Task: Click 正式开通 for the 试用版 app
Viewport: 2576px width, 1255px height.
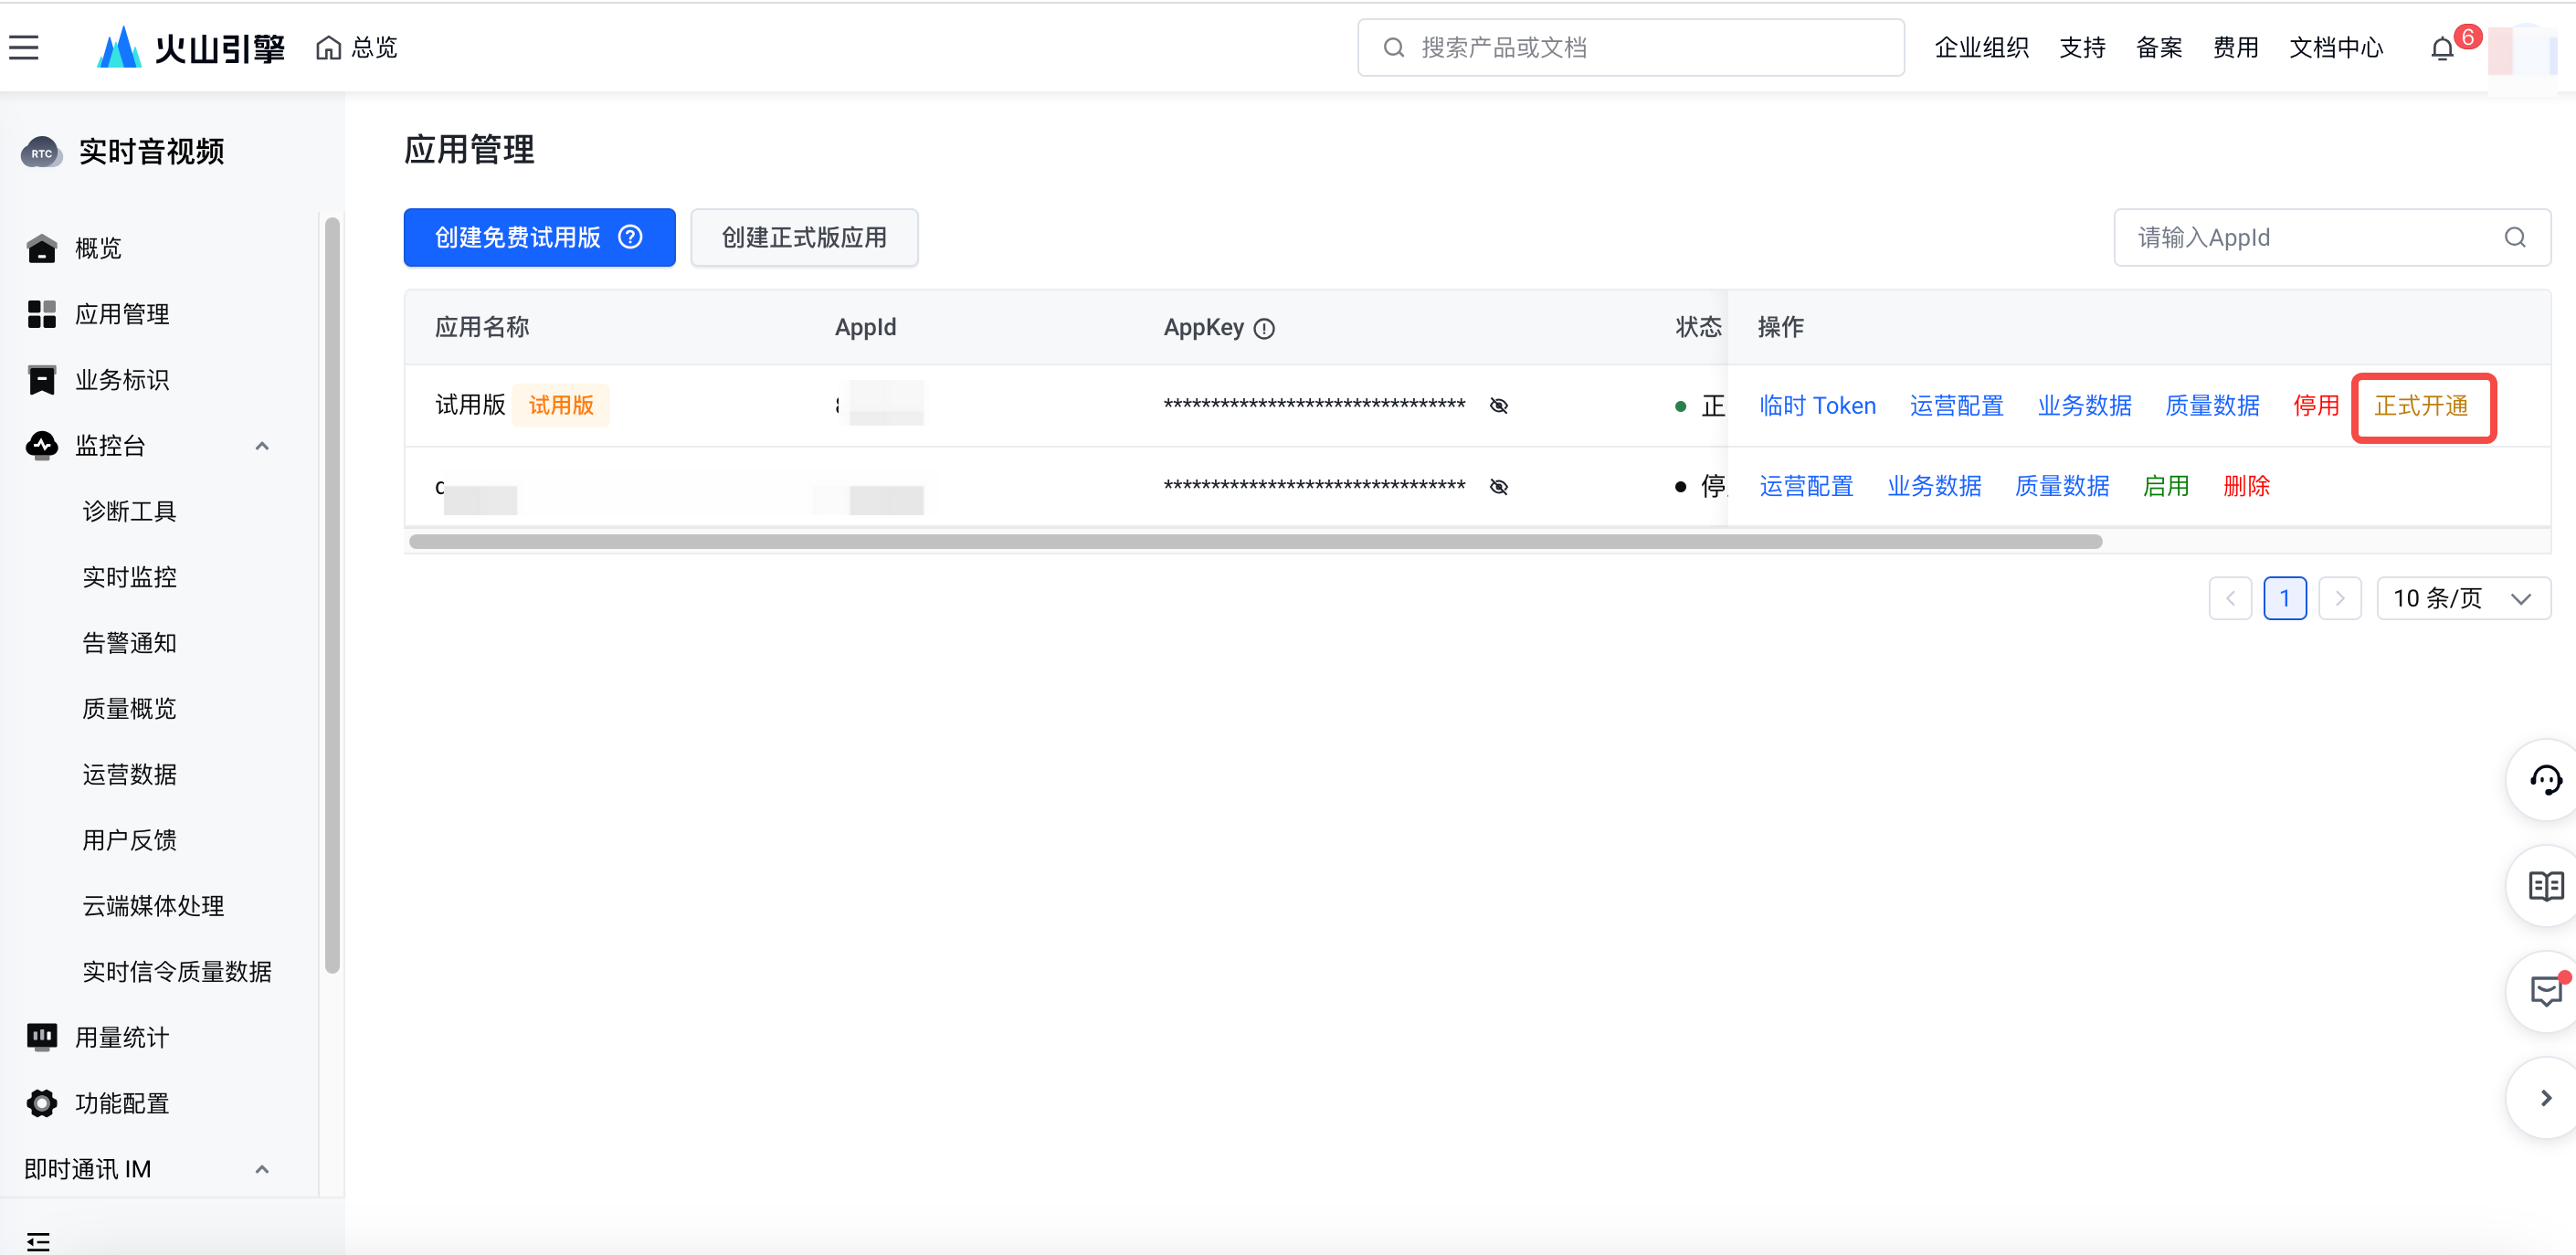Action: click(x=2421, y=405)
